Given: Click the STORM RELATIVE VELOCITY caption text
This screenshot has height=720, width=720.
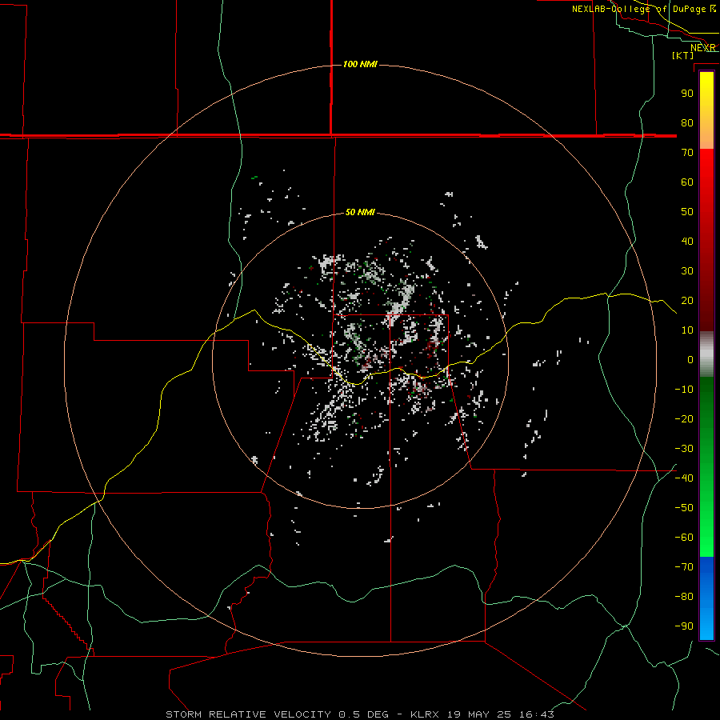Looking at the screenshot, I should (x=249, y=714).
